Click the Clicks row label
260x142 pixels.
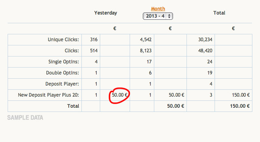pos(72,51)
